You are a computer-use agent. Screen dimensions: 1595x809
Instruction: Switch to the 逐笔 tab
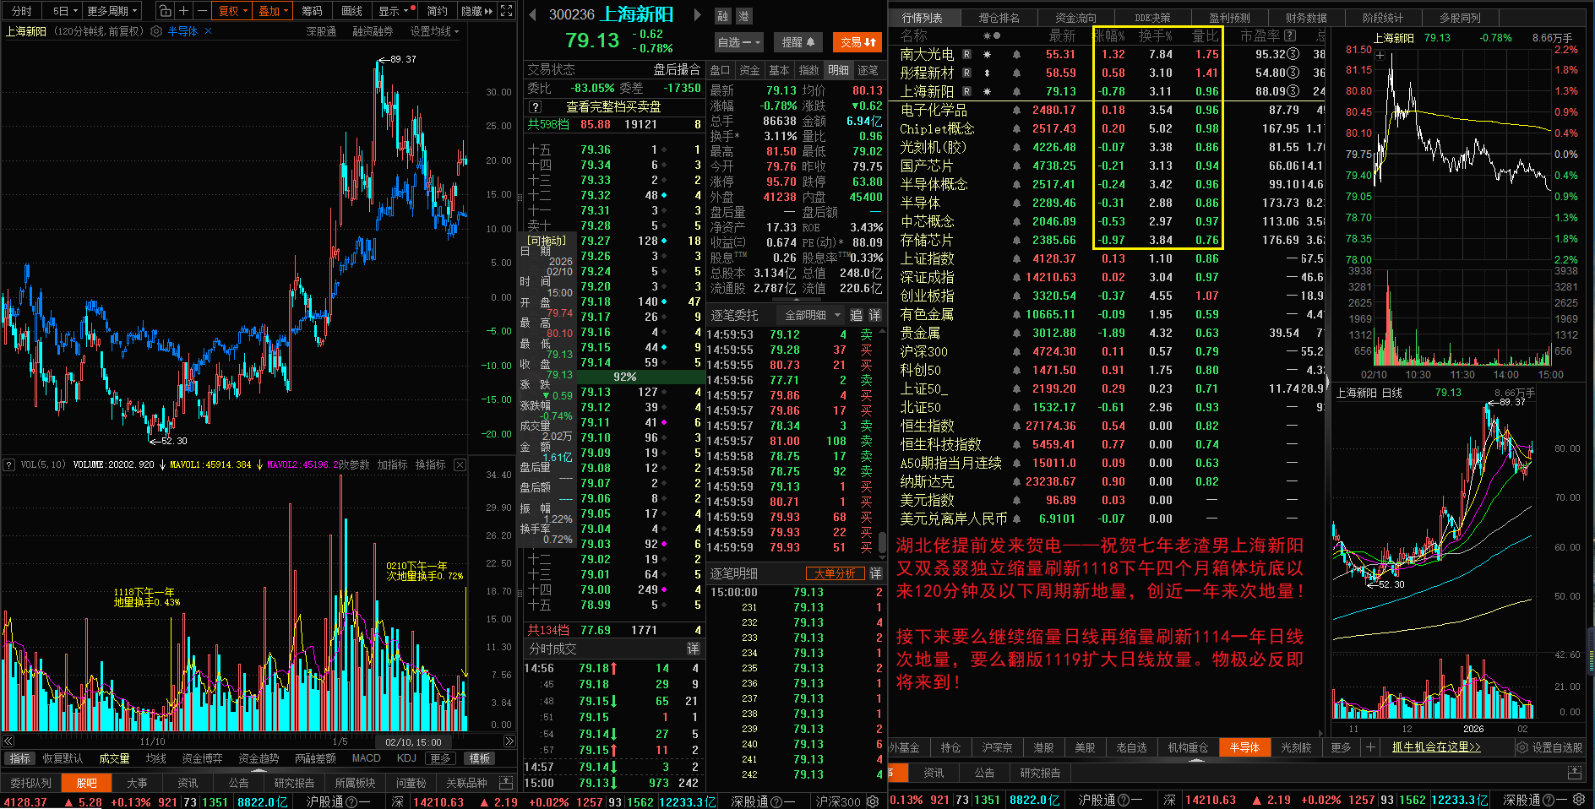tap(868, 70)
